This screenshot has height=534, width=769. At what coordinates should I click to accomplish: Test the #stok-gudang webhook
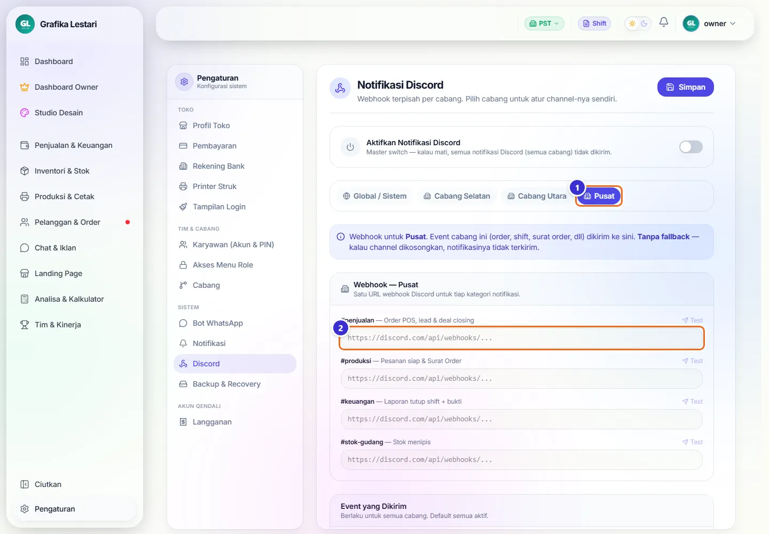[x=693, y=442]
